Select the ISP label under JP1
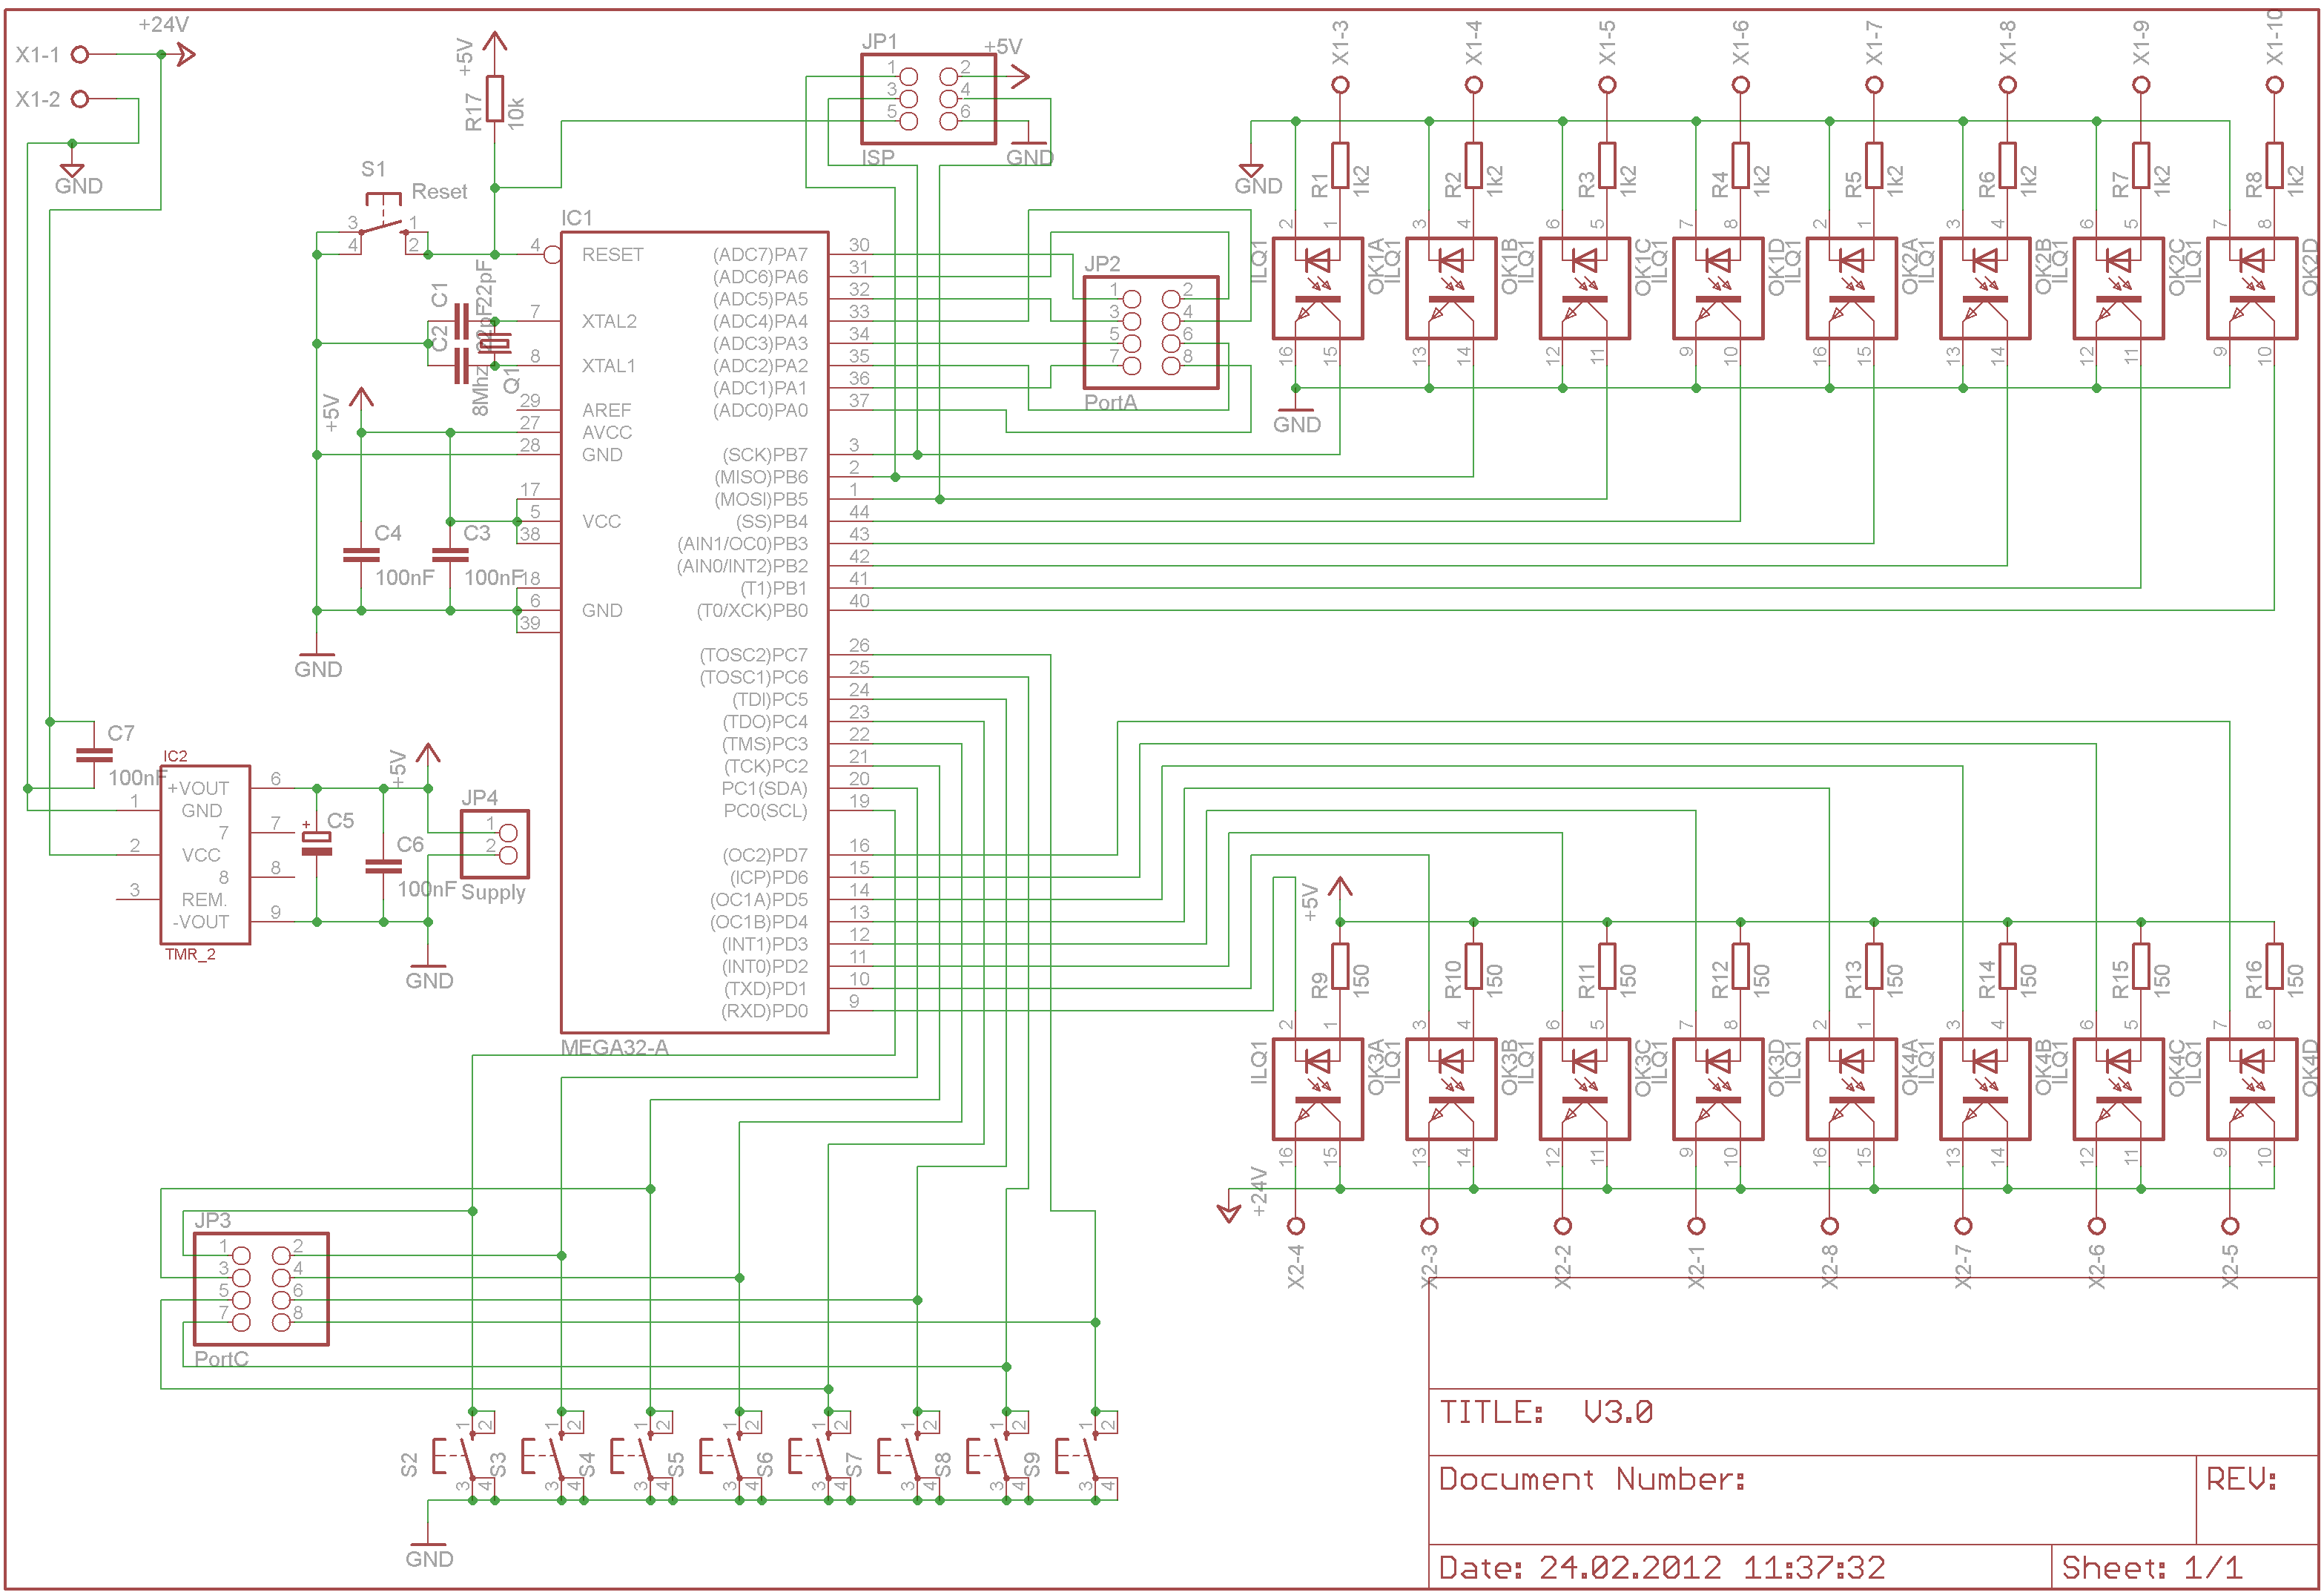 [878, 157]
